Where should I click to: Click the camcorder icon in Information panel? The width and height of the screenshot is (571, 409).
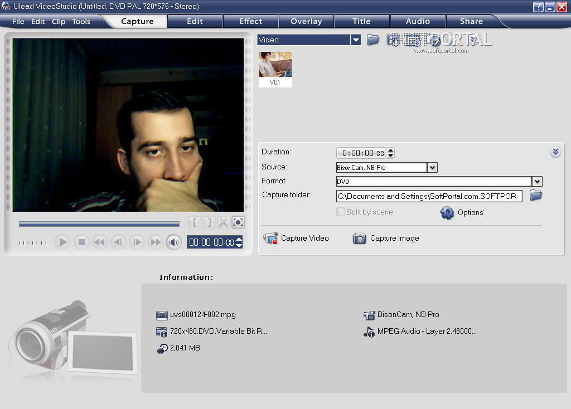[369, 315]
